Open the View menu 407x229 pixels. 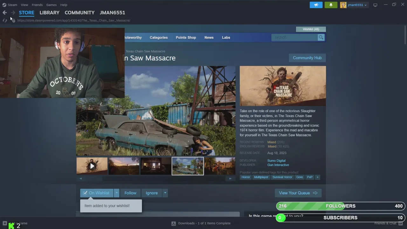pos(24,5)
